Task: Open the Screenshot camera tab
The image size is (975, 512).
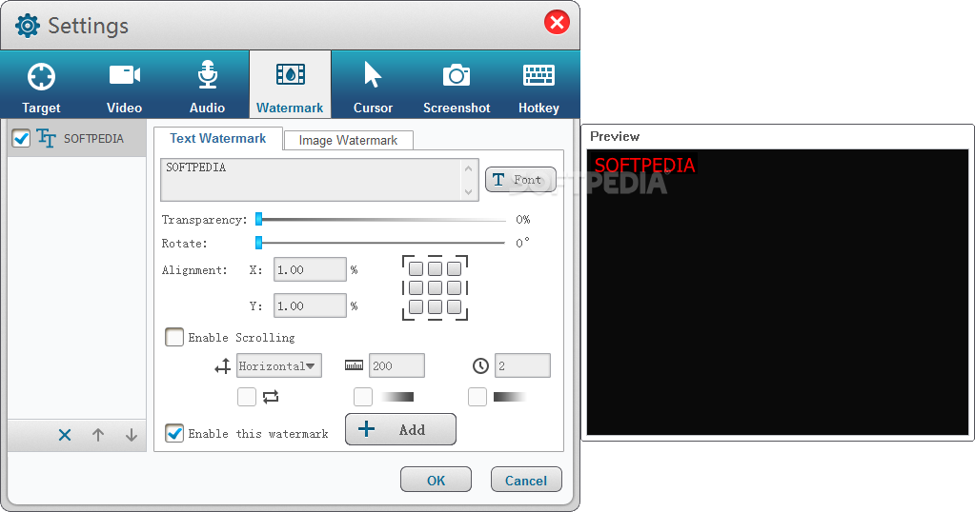Action: point(457,88)
